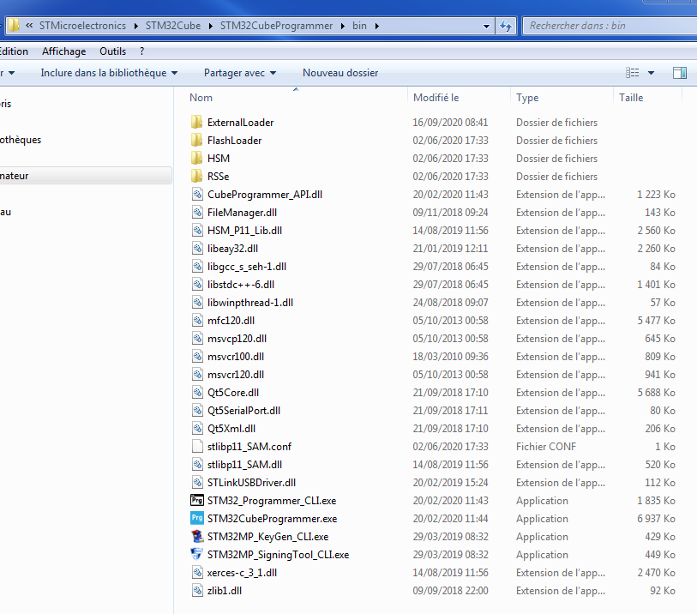Click the change view icon
The image size is (697, 614).
click(x=632, y=73)
